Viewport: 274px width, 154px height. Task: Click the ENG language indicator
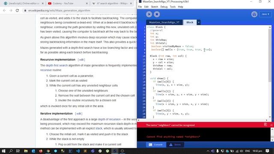247,151
